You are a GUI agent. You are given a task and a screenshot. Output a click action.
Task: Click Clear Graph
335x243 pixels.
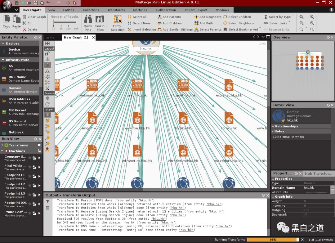(x=34, y=17)
